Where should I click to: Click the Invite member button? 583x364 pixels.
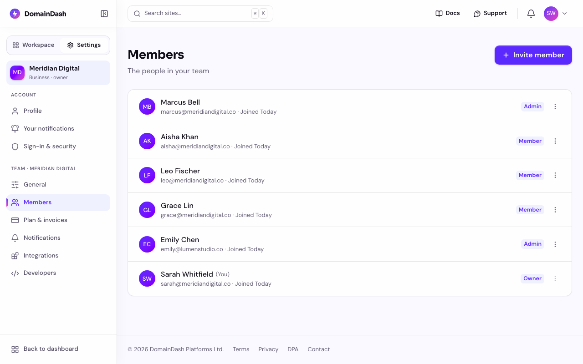pyautogui.click(x=533, y=55)
